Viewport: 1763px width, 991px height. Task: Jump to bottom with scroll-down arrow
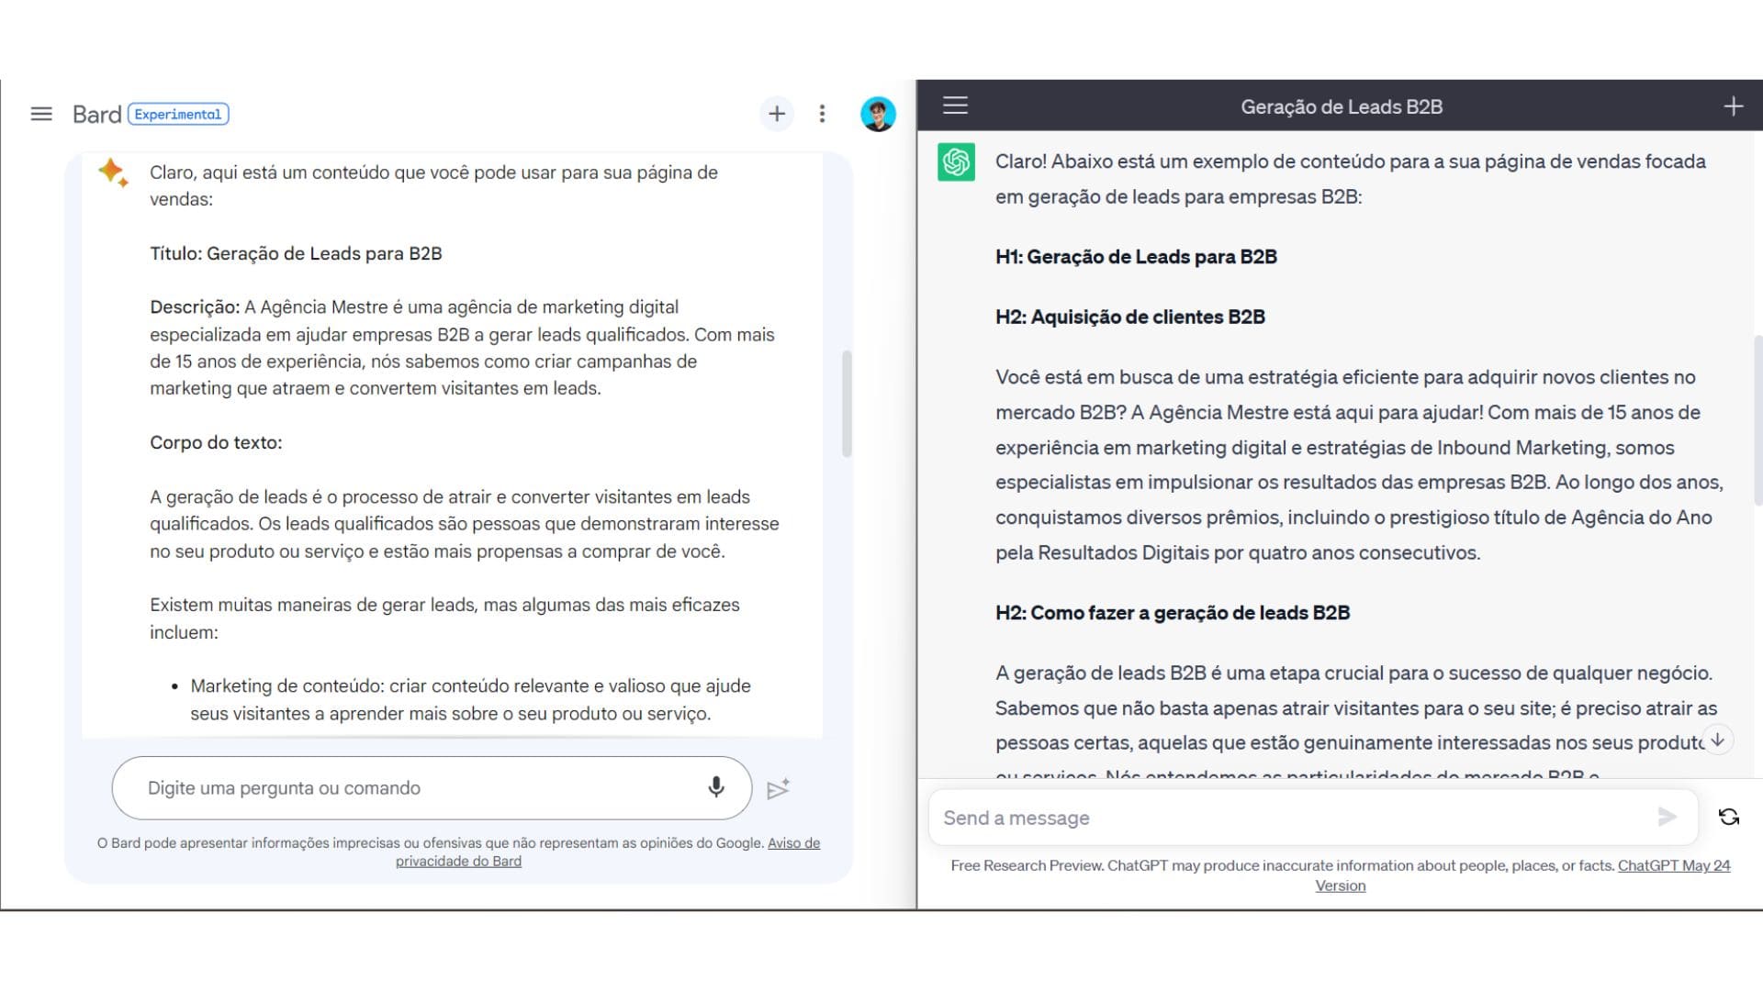tap(1717, 740)
